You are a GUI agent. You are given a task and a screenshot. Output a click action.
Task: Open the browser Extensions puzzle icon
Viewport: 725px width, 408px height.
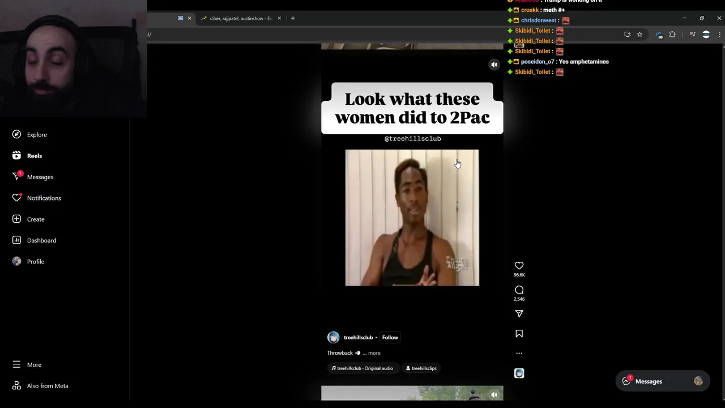tap(672, 35)
